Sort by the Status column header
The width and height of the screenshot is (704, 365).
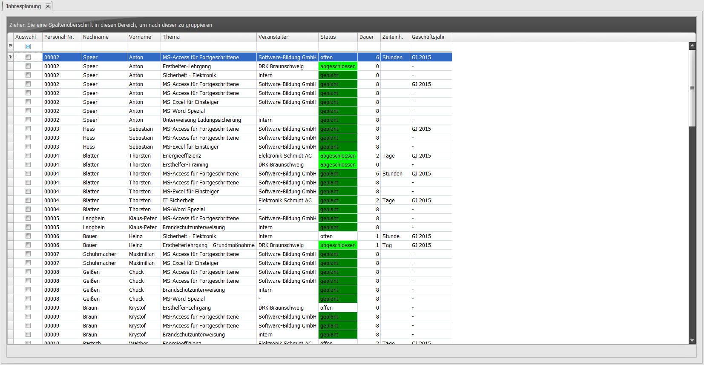point(337,37)
